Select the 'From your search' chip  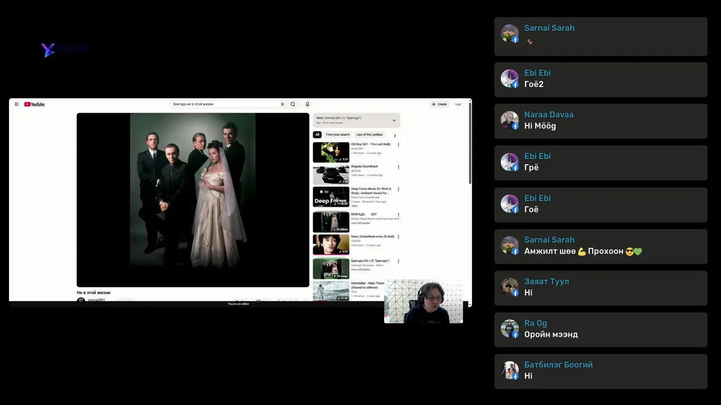[337, 134]
